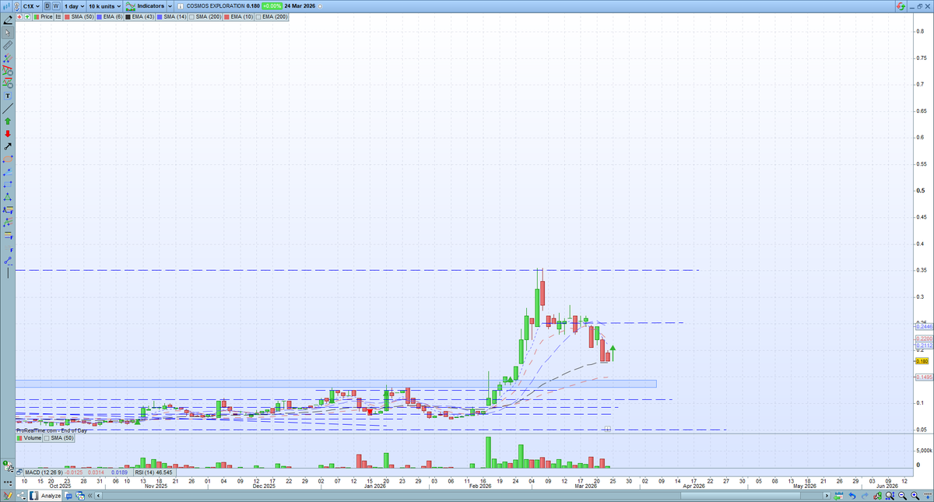Select the text annotation T tool
Screen dimensions: 934x502
pos(8,96)
